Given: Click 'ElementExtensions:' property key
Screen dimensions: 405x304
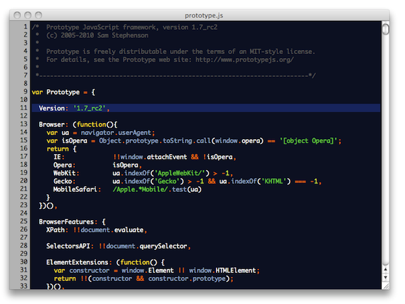Looking at the screenshot, I should [79, 262].
